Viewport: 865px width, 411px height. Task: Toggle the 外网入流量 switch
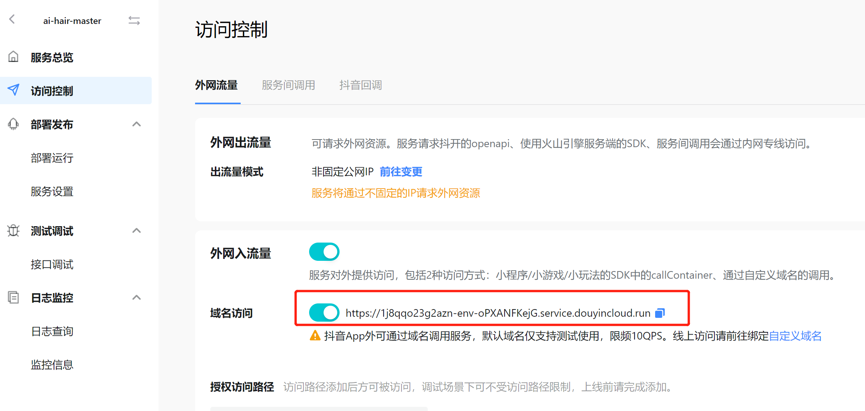point(324,252)
